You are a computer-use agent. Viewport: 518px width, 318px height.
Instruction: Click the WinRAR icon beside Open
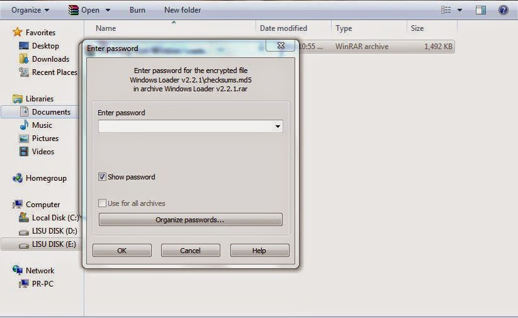[74, 10]
